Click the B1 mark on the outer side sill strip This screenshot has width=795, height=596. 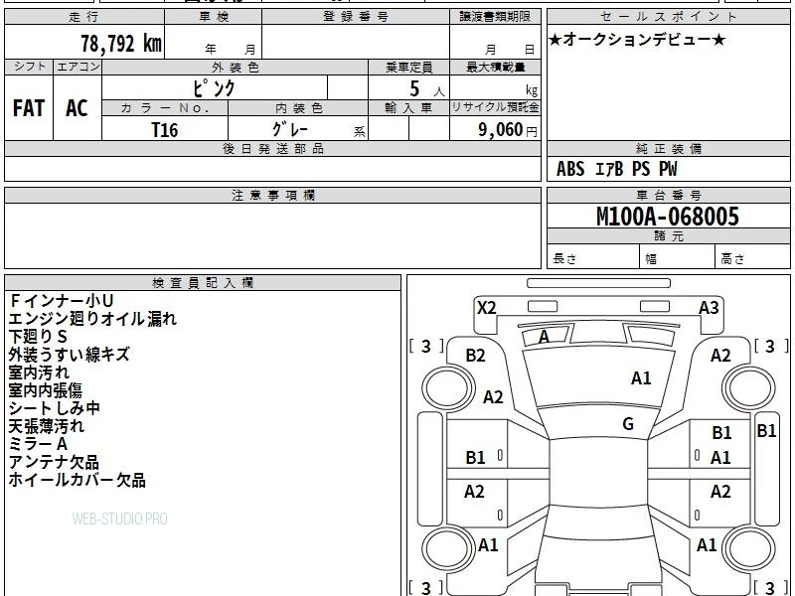coord(766,431)
